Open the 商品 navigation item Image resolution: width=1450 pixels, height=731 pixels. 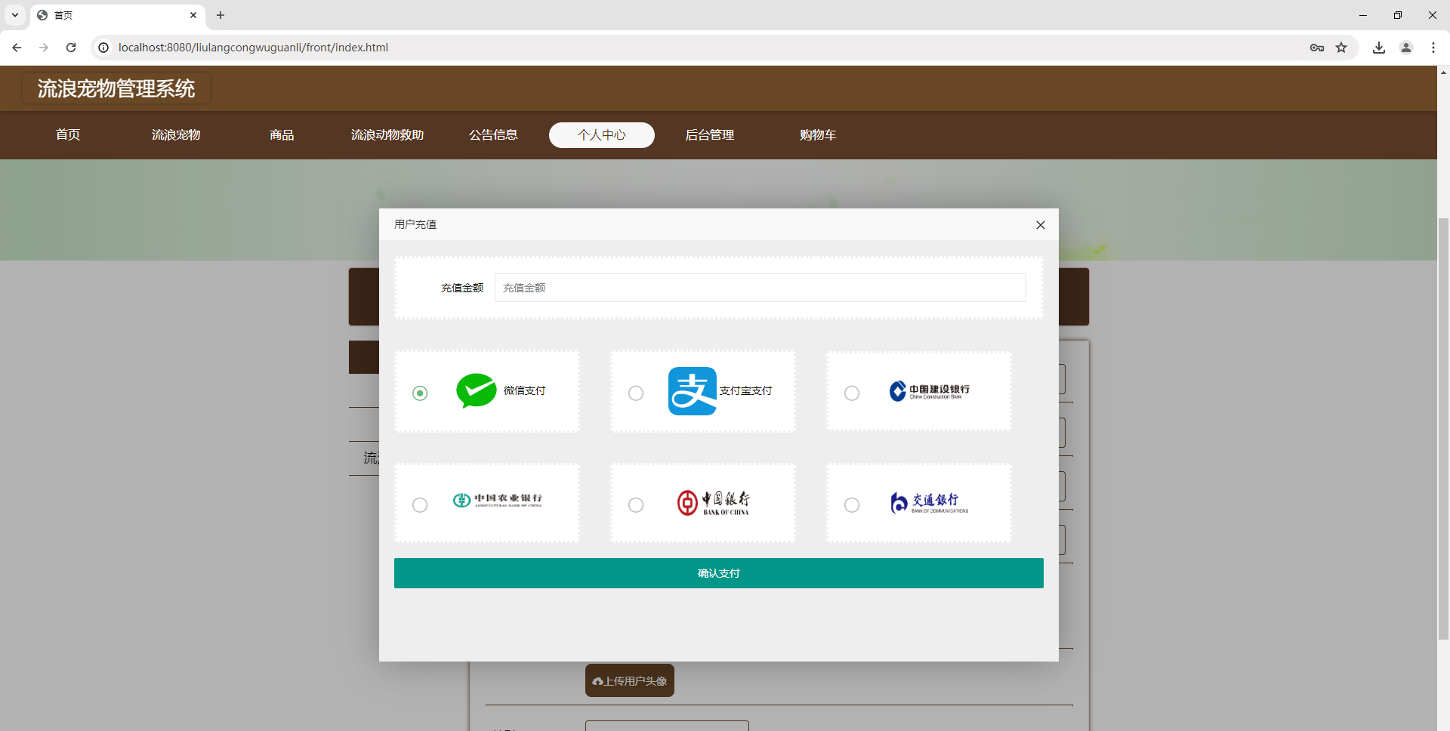[282, 135]
